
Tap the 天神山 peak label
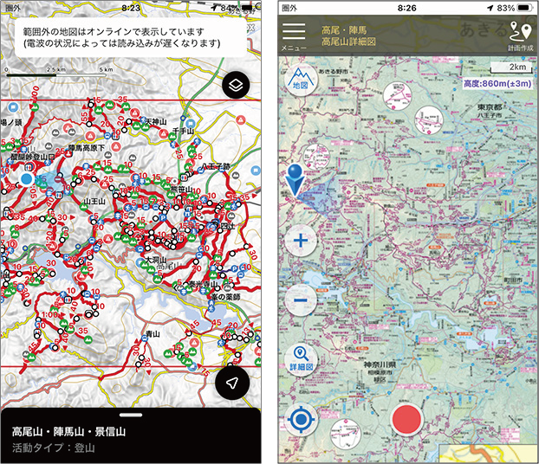[156, 121]
